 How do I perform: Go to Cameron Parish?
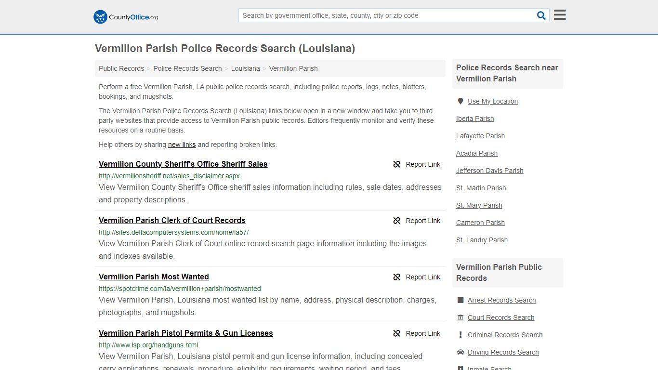480,223
